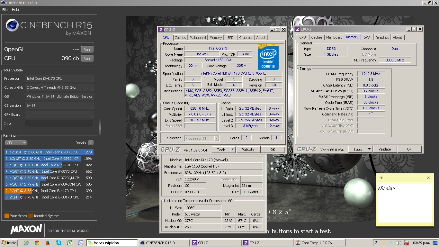Open Firefox from the taskbar
Screen dimensions: 439x247
click(x=48, y=243)
